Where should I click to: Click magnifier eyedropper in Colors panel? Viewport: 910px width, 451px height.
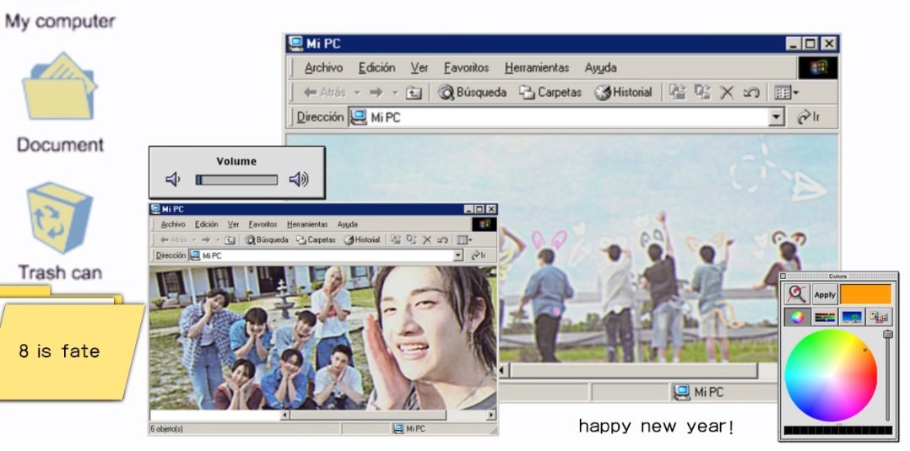[797, 294]
